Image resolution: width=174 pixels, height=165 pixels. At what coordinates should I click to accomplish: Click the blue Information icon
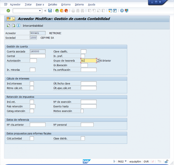pos(18,26)
